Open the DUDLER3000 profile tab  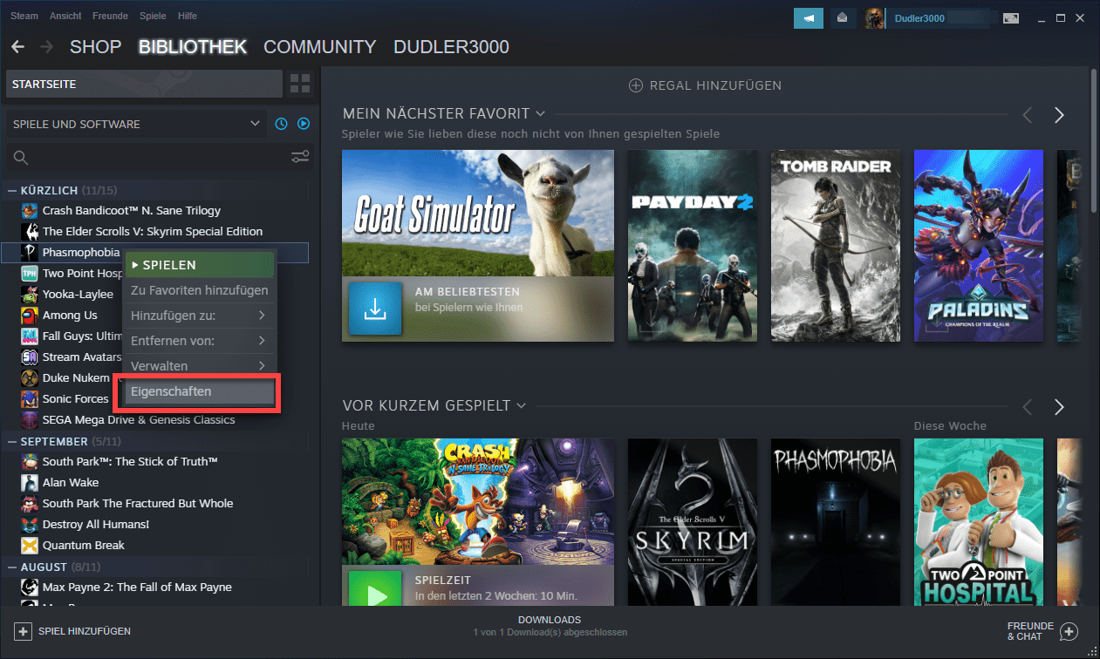tap(451, 47)
